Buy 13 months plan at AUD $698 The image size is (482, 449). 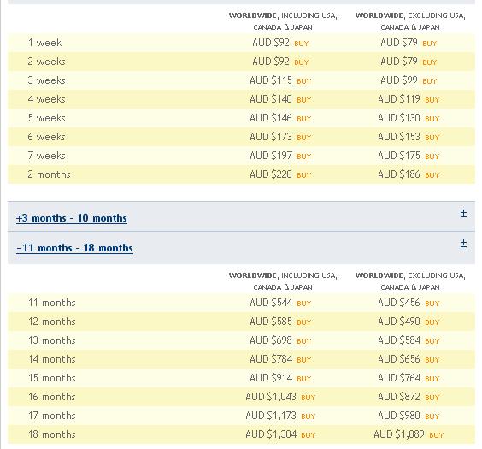[304, 341]
